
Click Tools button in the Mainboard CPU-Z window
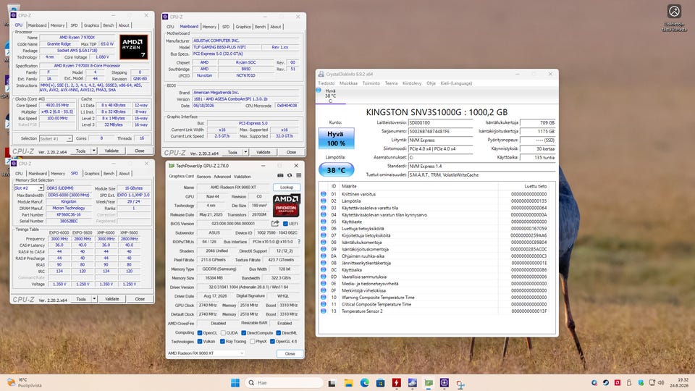click(232, 152)
